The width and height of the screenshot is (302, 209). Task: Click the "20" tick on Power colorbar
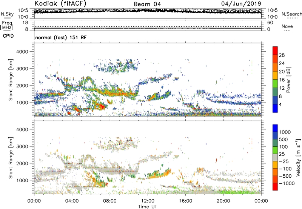282,72
